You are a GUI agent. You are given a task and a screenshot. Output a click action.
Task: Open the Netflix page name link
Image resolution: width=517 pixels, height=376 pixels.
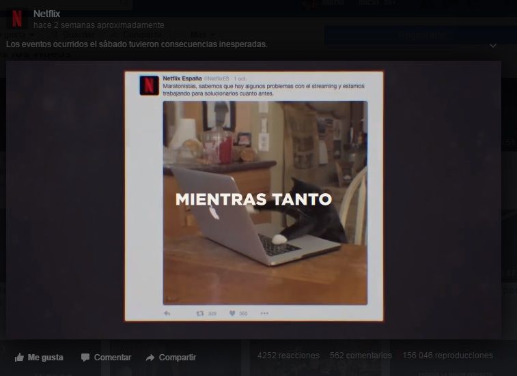pyautogui.click(x=46, y=14)
